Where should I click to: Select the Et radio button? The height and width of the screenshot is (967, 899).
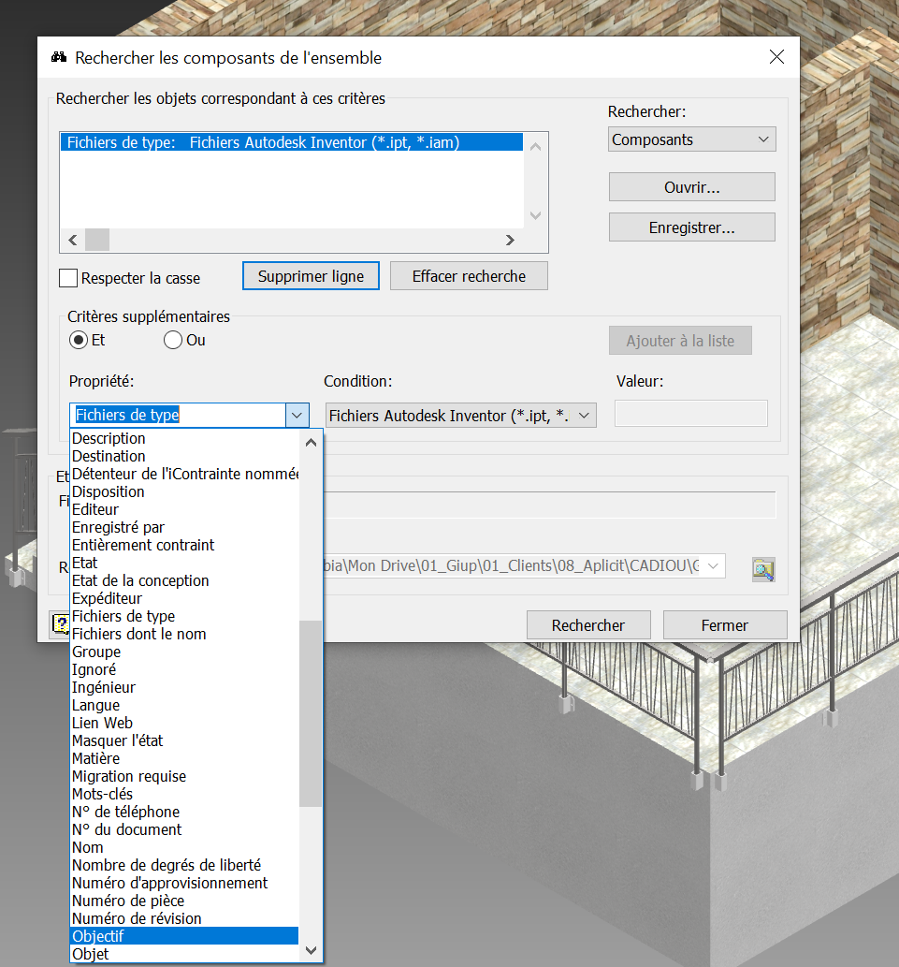coord(79,340)
